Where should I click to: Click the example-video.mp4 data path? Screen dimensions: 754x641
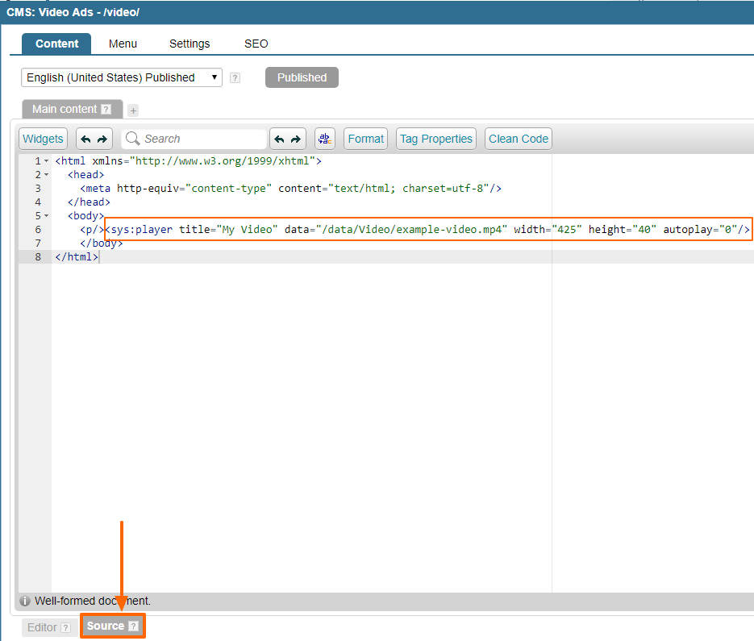pos(411,230)
